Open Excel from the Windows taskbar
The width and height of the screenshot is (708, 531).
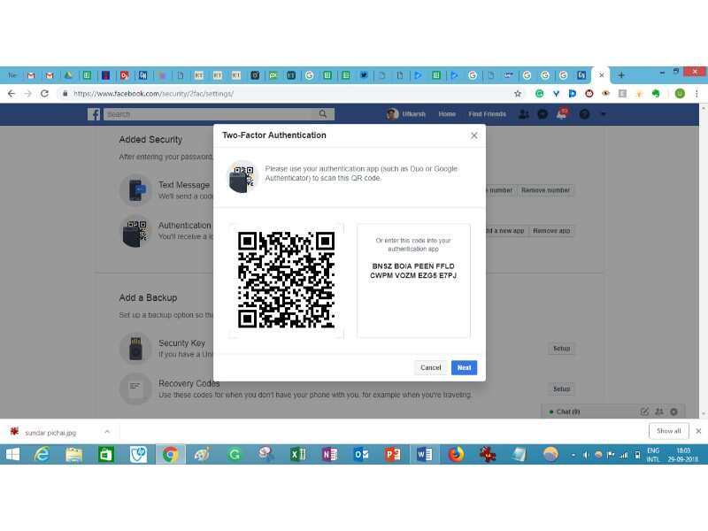pos(297,455)
